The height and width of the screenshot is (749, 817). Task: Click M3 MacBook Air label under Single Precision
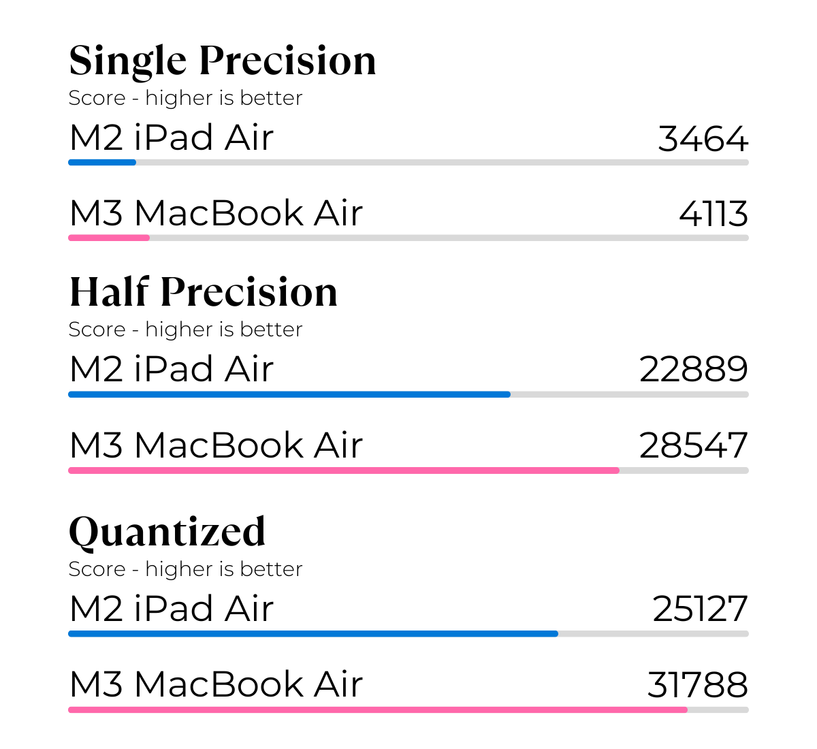pyautogui.click(x=216, y=213)
